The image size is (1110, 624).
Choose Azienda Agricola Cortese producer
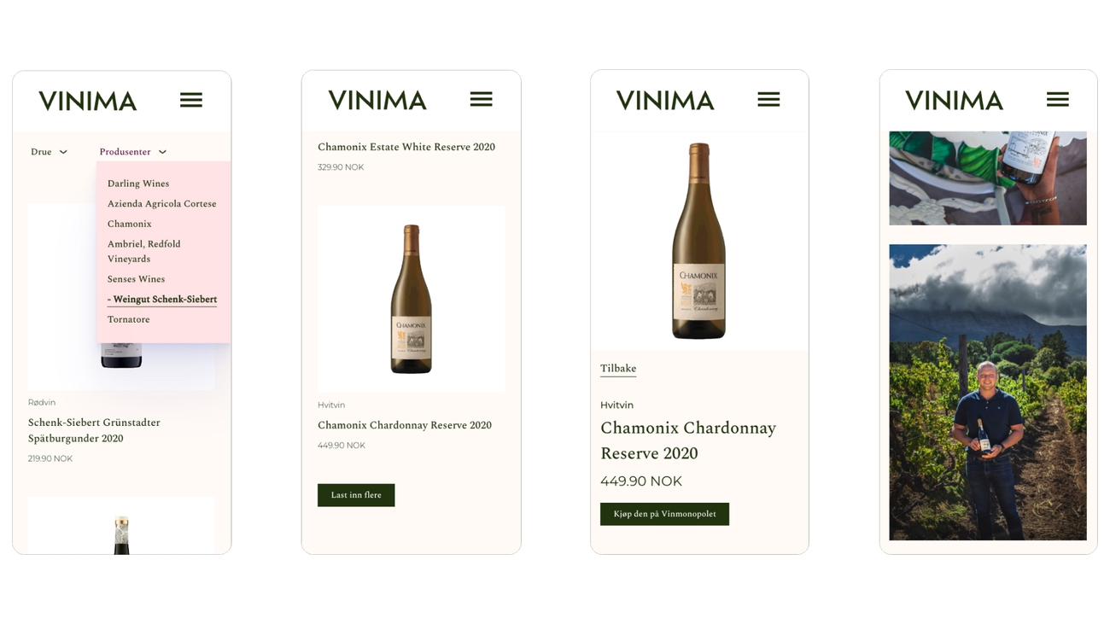162,204
